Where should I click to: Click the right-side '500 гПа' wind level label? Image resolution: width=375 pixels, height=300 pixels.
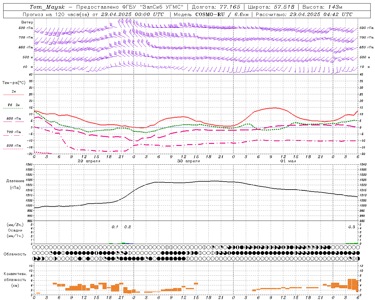coord(367,28)
